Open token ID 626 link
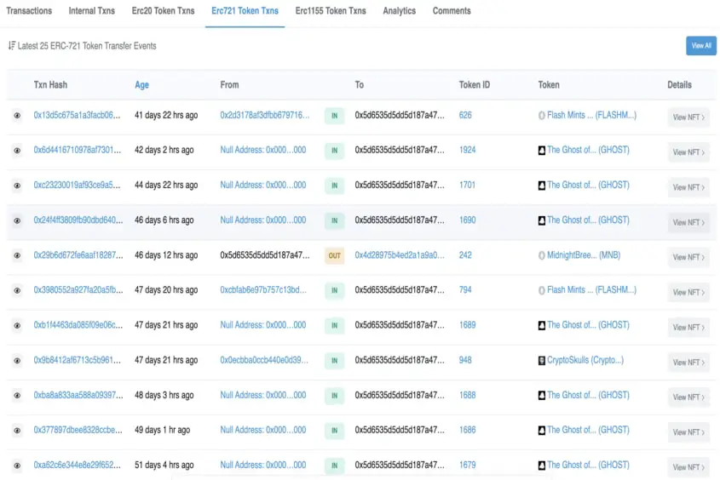The image size is (720, 480). point(465,115)
